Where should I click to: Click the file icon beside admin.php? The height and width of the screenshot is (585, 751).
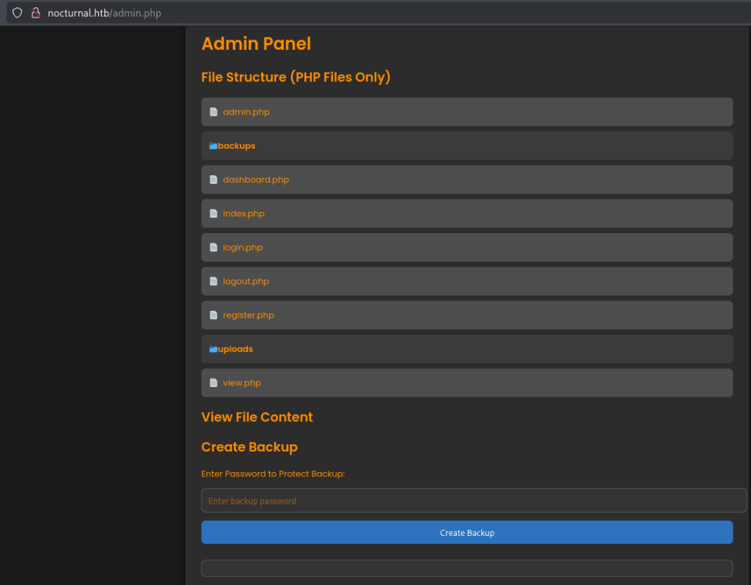[x=213, y=112]
